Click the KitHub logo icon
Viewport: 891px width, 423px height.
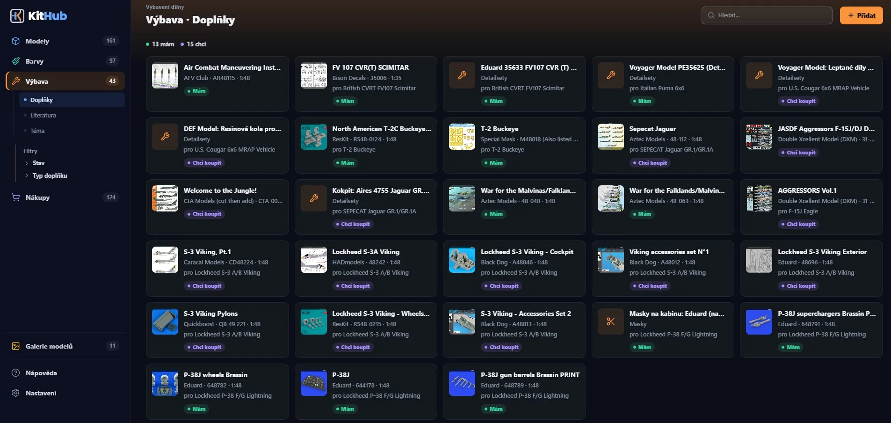point(17,16)
